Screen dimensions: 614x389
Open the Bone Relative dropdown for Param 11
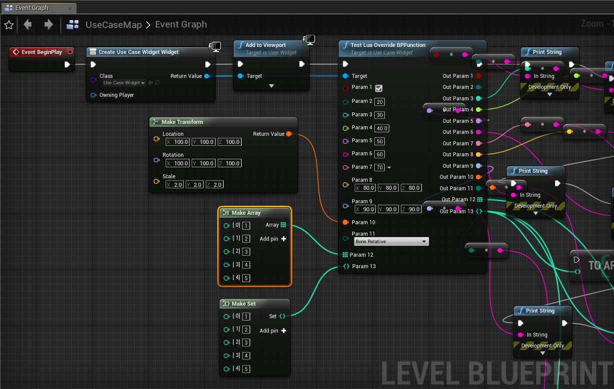391,242
